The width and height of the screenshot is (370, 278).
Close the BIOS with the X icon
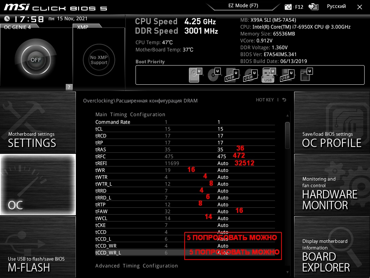pos(360,7)
